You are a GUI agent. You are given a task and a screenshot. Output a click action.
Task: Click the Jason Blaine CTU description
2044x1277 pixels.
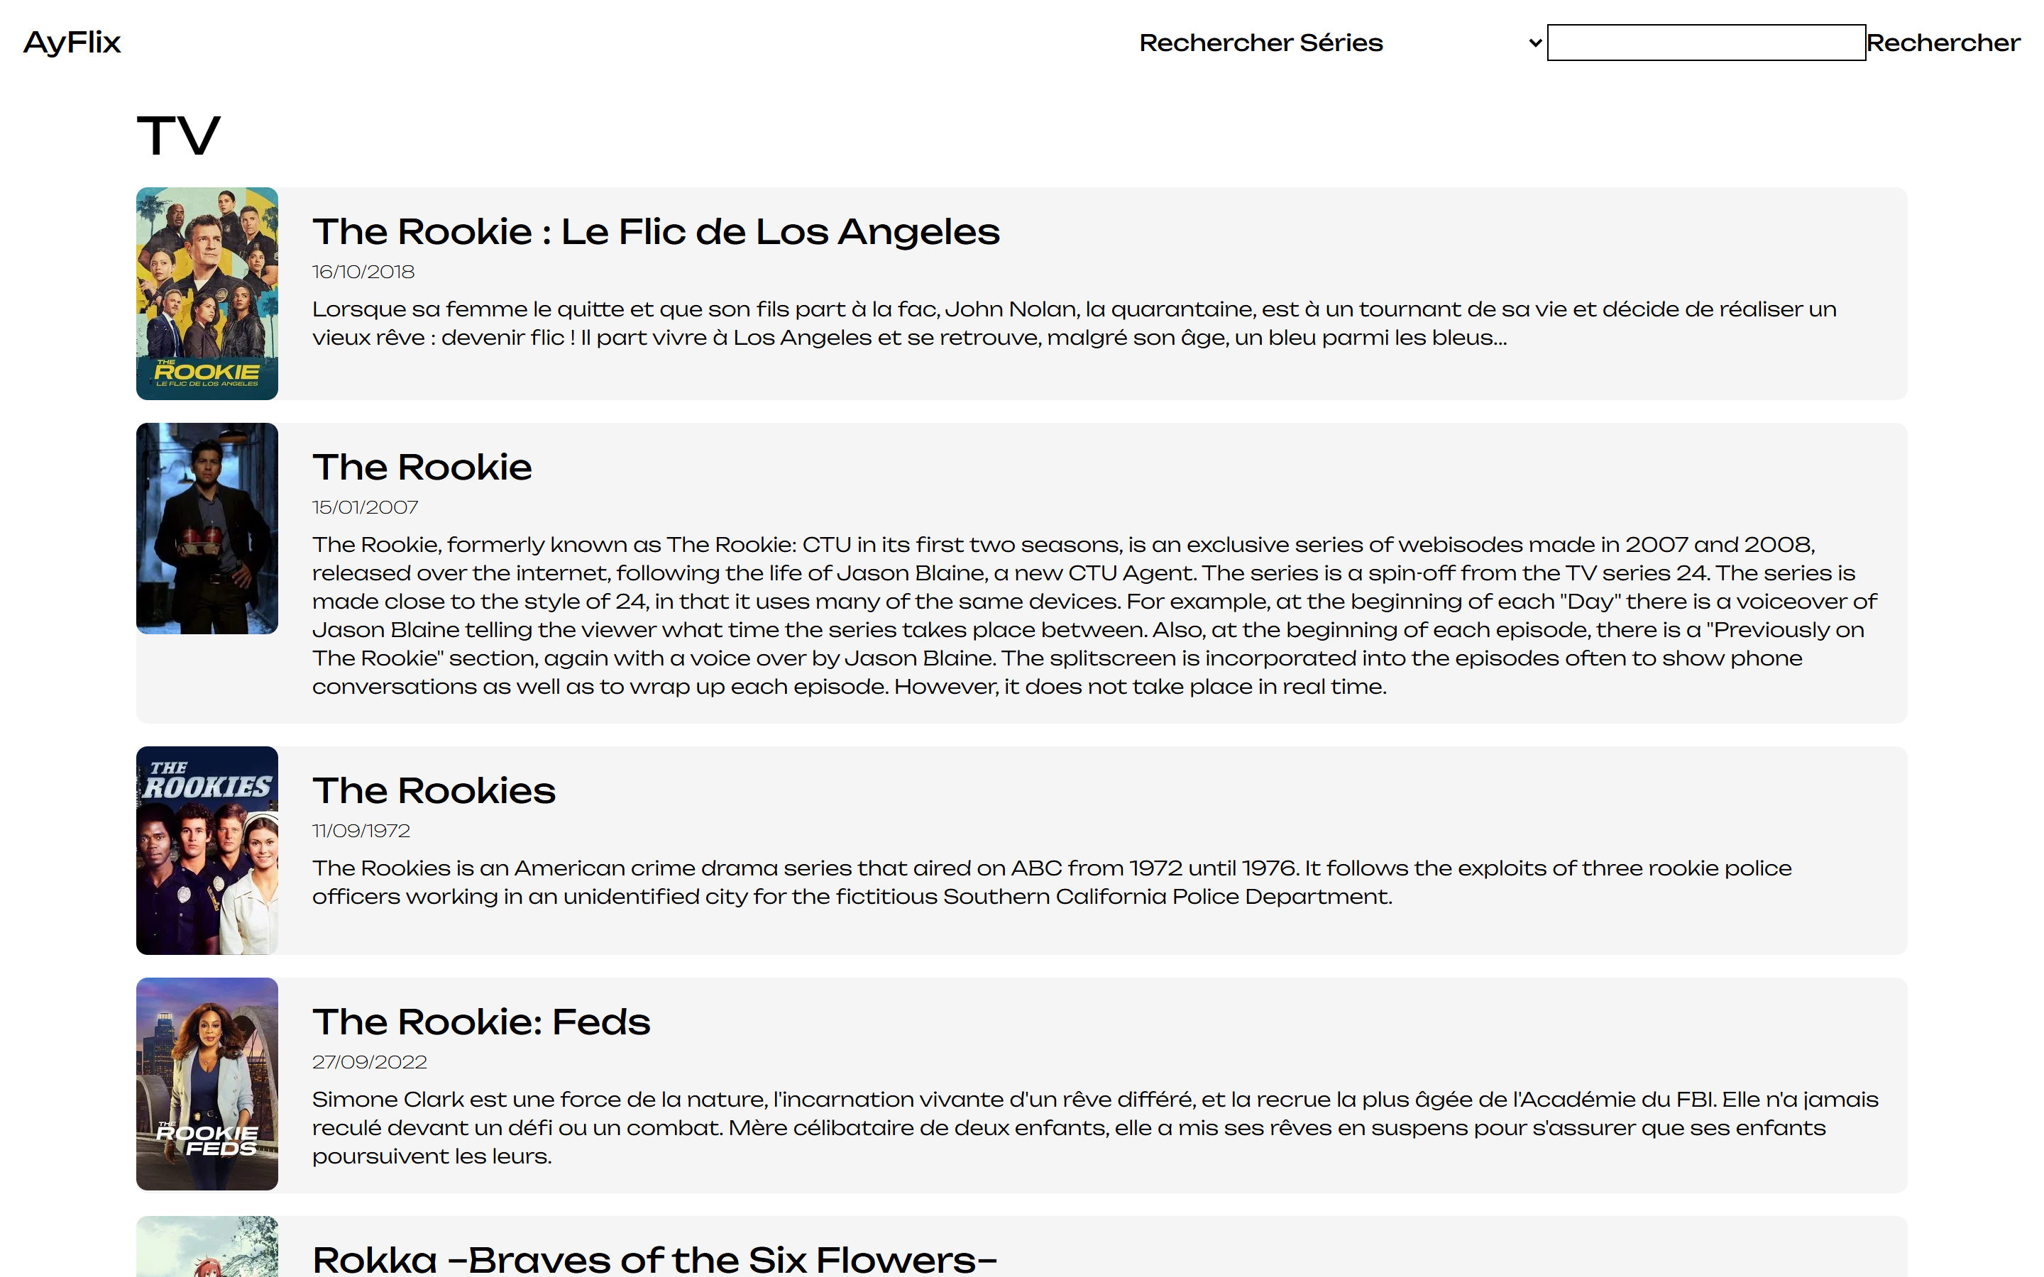[x=1094, y=615]
